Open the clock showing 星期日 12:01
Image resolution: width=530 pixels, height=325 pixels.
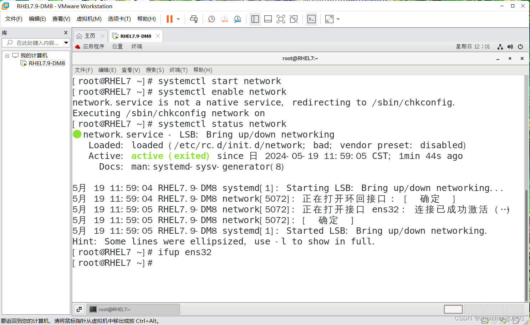[x=473, y=47]
